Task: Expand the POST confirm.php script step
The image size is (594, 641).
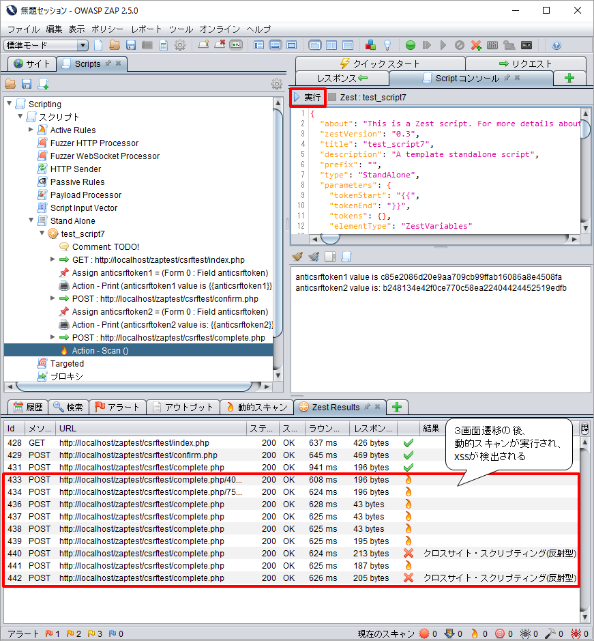Action: 53,298
